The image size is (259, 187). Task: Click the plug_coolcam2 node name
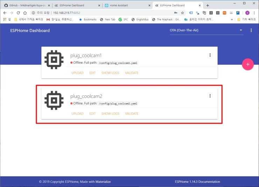86,96
